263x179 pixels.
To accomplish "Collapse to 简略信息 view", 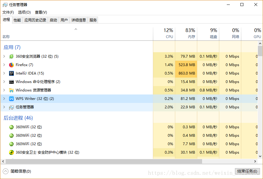I will tap(17, 171).
